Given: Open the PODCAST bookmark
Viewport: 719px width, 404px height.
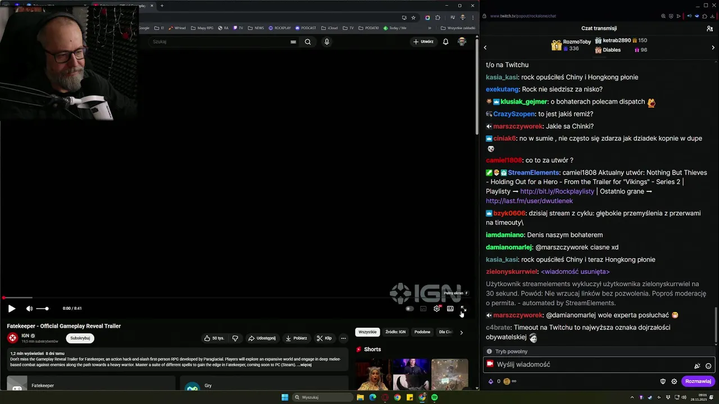Looking at the screenshot, I should pyautogui.click(x=306, y=27).
